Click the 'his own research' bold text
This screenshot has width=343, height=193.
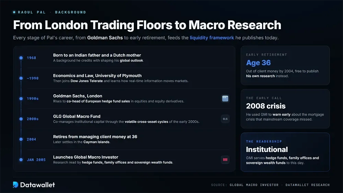(260, 76)
